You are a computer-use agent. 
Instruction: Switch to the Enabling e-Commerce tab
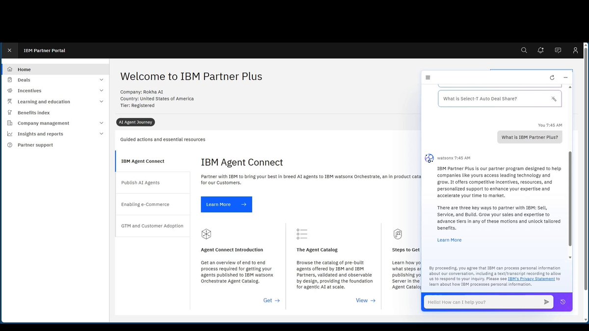click(x=153, y=204)
